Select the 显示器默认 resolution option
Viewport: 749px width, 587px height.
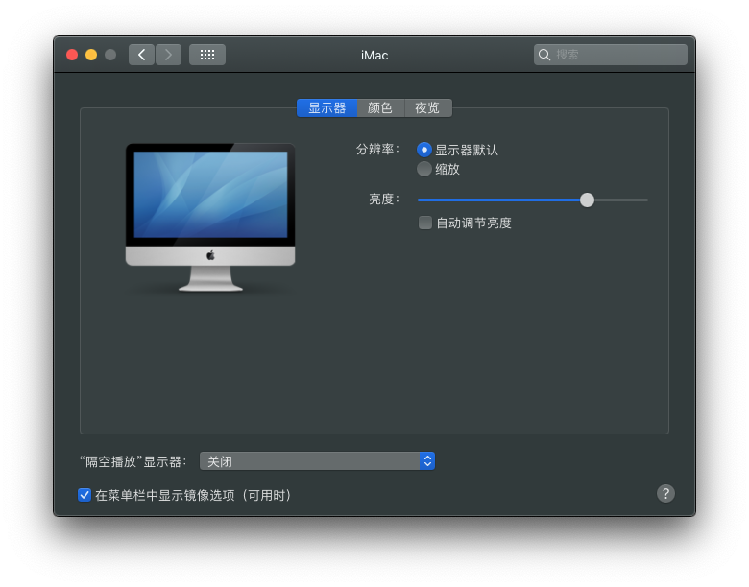(424, 150)
